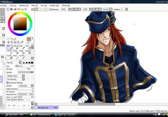The image size is (168, 117).
Task: Select the move layer tool
Action: tap(8, 42)
